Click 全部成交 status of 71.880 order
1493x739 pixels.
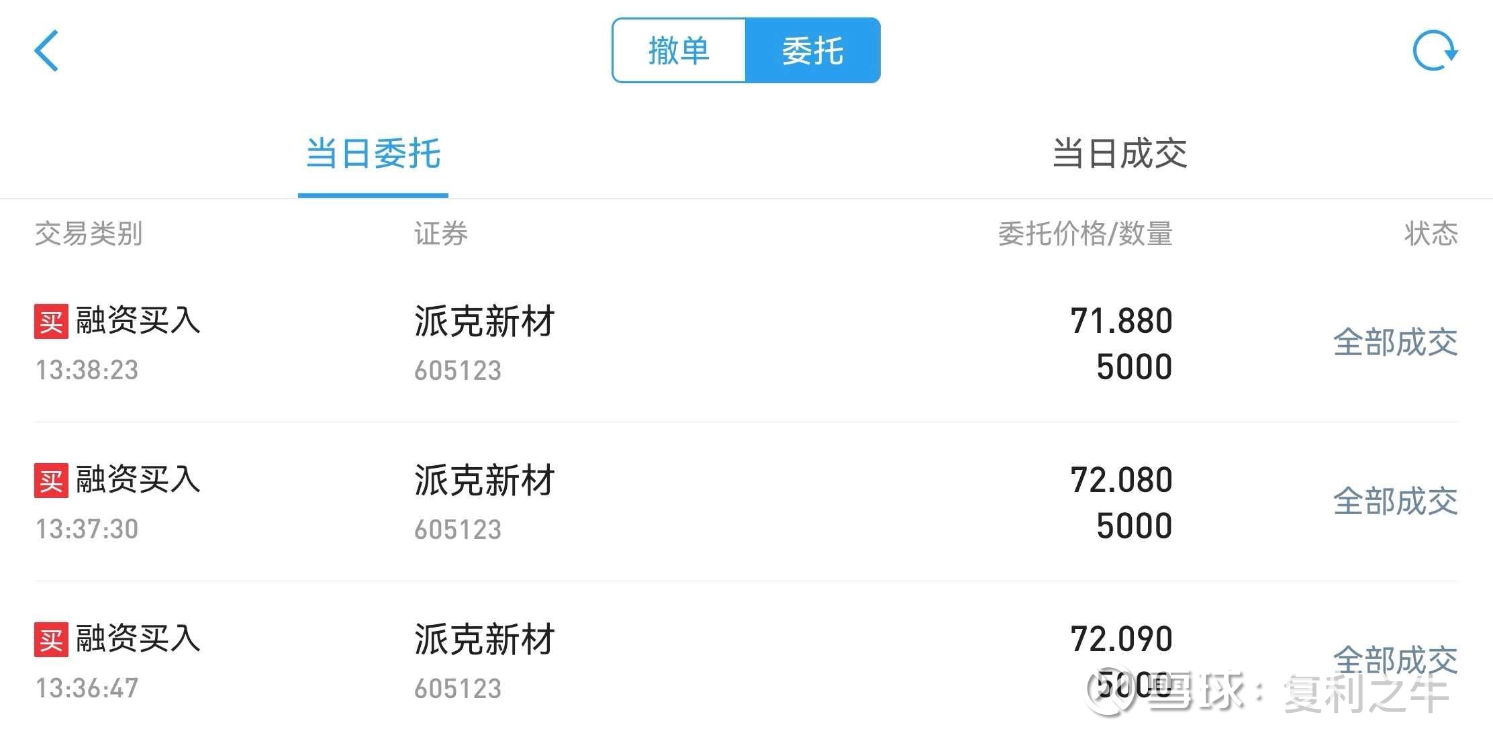click(1395, 343)
